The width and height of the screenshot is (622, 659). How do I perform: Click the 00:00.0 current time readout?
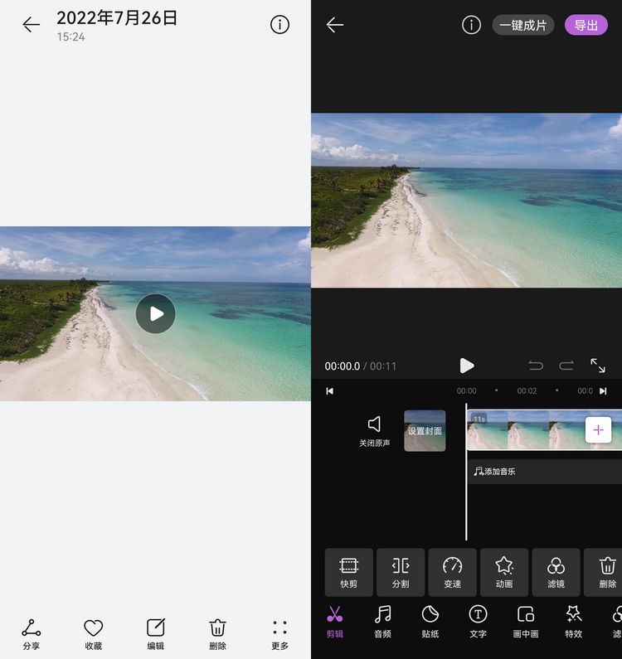click(343, 366)
